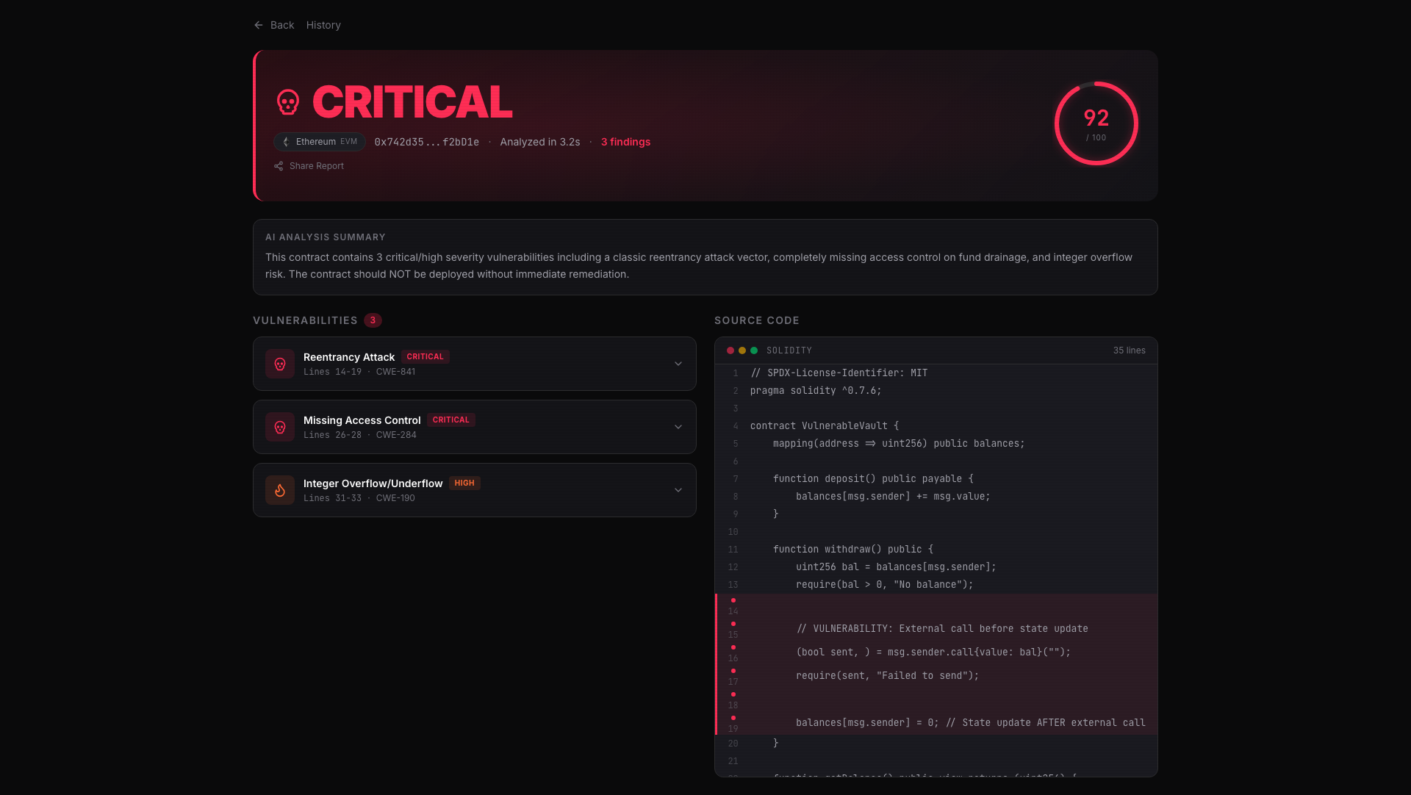Viewport: 1411px width, 795px height.
Task: Click the Share Report icon
Action: click(x=279, y=166)
